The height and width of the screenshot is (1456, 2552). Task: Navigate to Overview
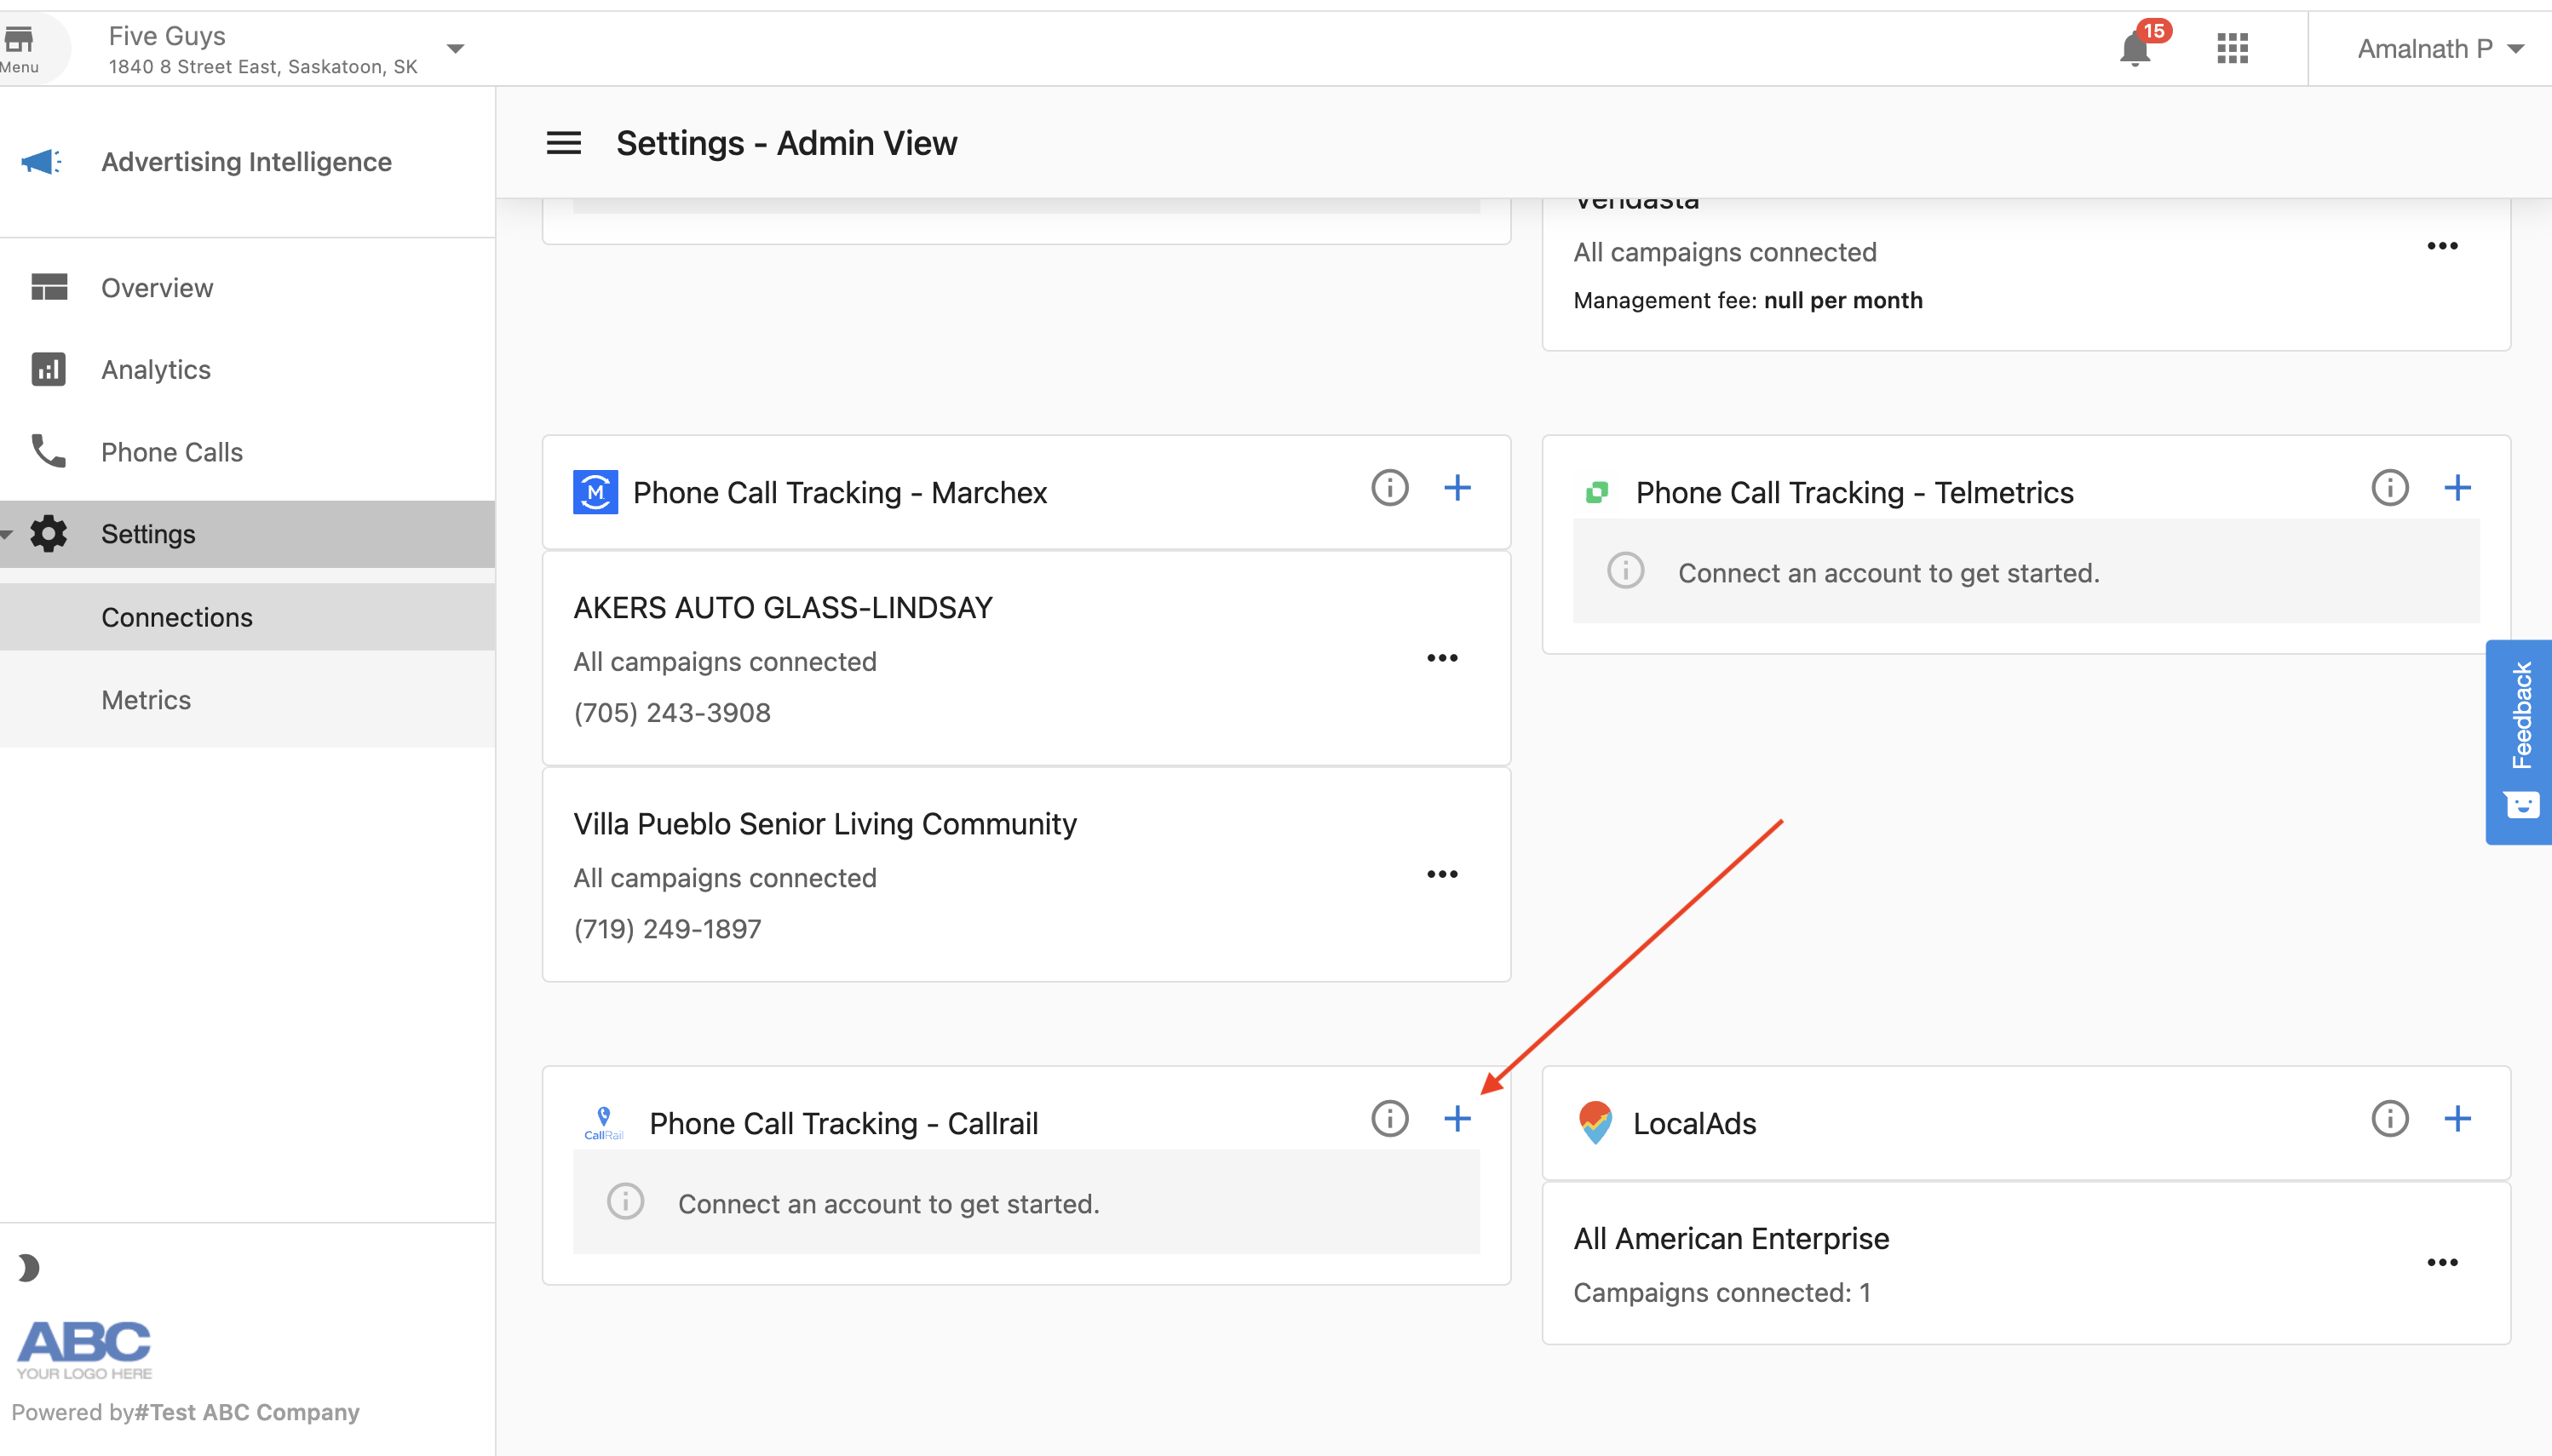156,287
